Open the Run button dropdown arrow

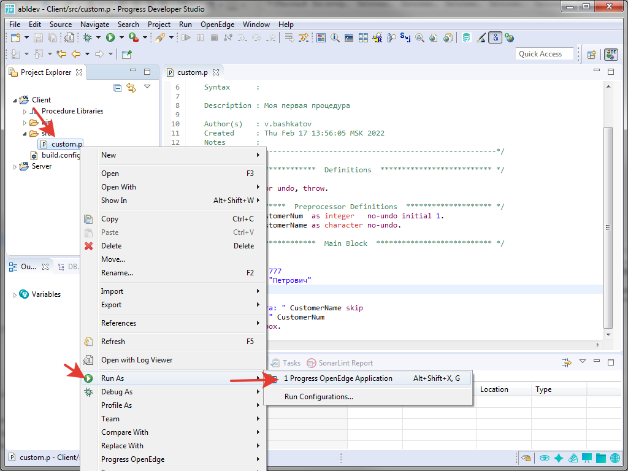(121, 37)
